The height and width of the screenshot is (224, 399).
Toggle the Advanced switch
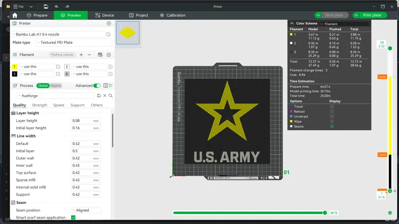pos(97,86)
